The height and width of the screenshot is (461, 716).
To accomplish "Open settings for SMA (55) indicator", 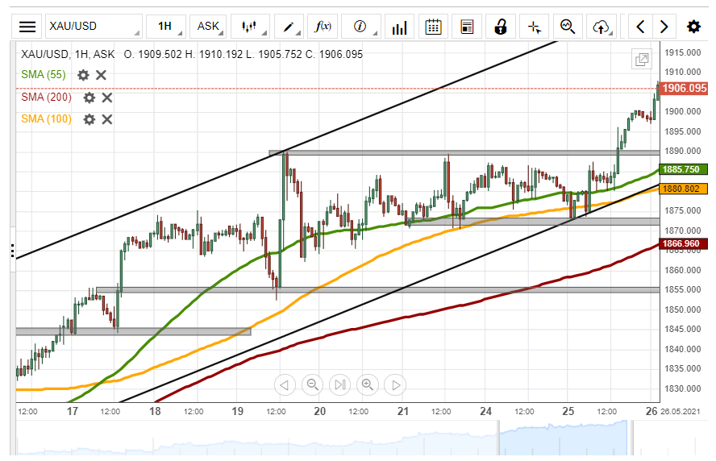I will (x=83, y=75).
